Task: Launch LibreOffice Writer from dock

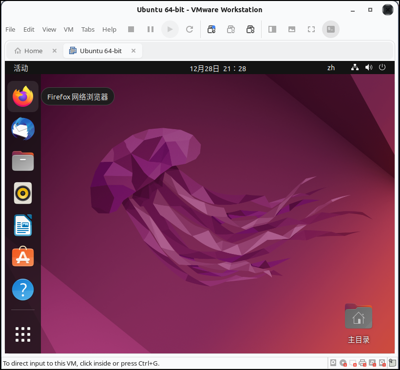Action: click(x=23, y=225)
